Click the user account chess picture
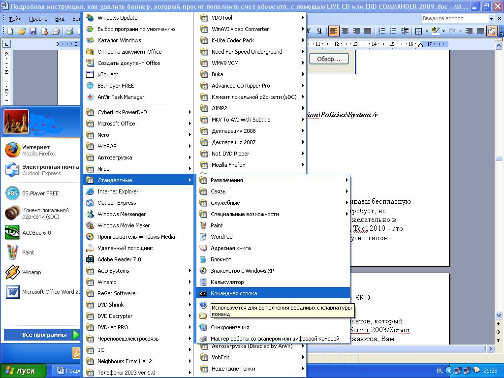The width and height of the screenshot is (504, 378). [x=16, y=122]
